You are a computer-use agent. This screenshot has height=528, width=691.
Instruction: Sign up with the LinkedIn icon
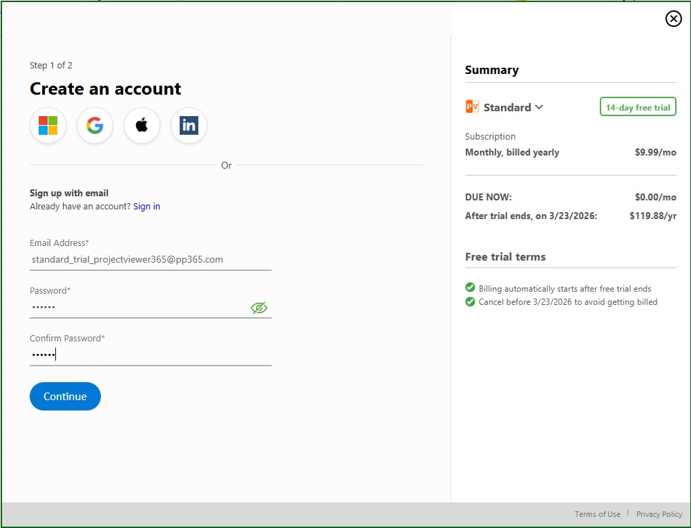coord(189,126)
